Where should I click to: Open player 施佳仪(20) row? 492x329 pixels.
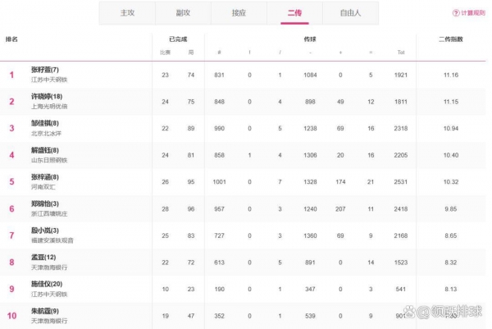(47, 284)
